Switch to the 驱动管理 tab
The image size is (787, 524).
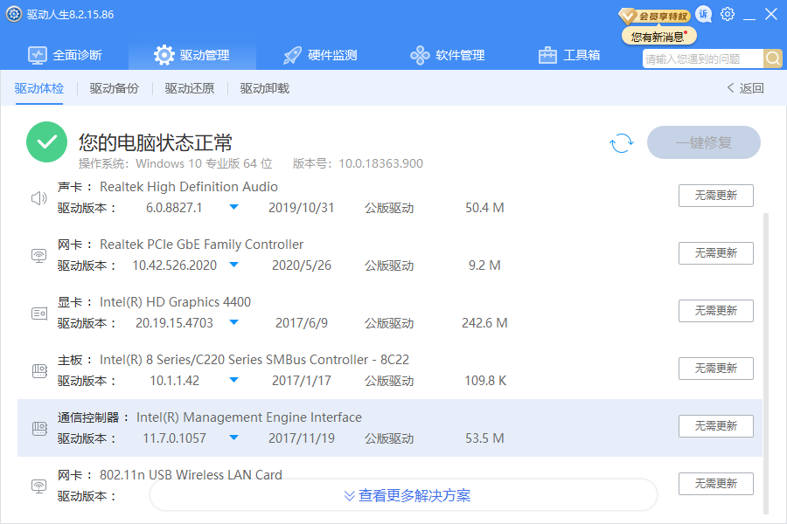[192, 55]
